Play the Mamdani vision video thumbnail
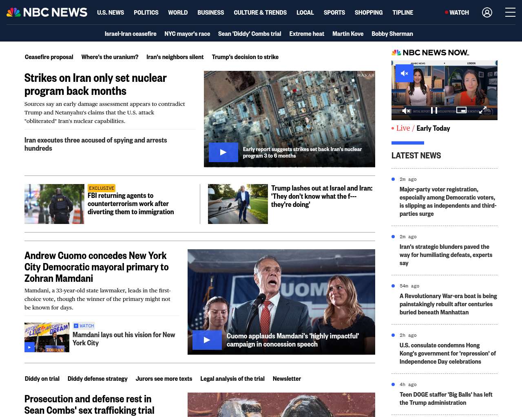This screenshot has width=522, height=417. tap(29, 347)
